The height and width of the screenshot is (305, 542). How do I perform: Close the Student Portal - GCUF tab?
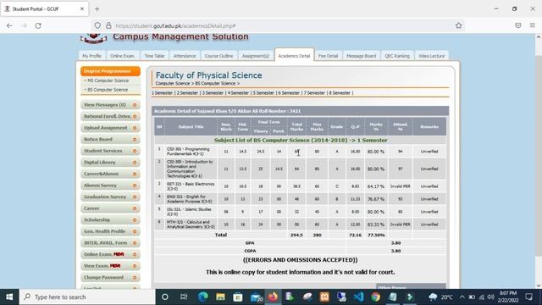pos(82,9)
